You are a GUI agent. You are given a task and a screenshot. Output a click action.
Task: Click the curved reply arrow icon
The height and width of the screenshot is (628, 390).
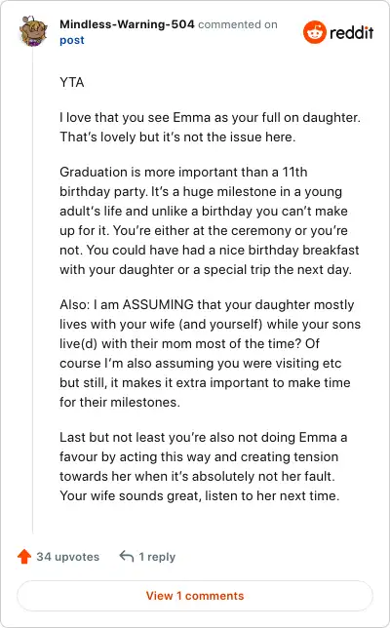[x=127, y=556]
